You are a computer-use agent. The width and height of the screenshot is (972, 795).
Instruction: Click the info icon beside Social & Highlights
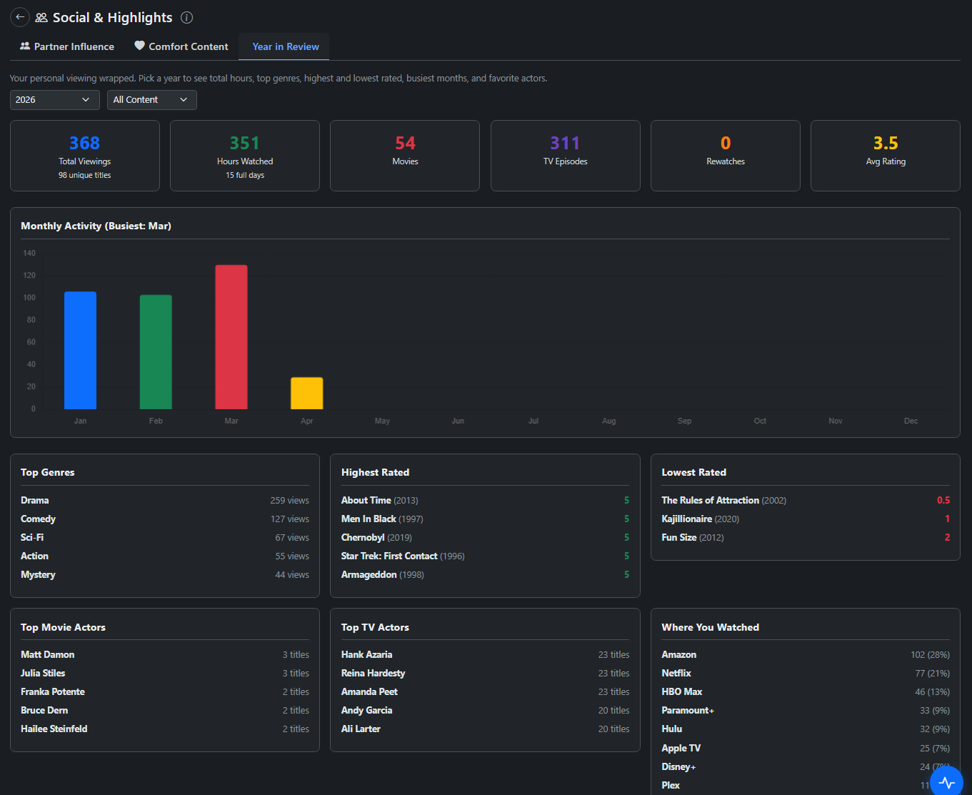186,17
